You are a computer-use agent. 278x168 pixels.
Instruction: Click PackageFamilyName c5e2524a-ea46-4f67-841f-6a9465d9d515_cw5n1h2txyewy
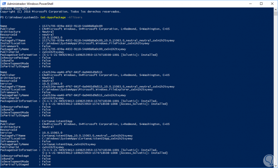[x=84, y=95]
